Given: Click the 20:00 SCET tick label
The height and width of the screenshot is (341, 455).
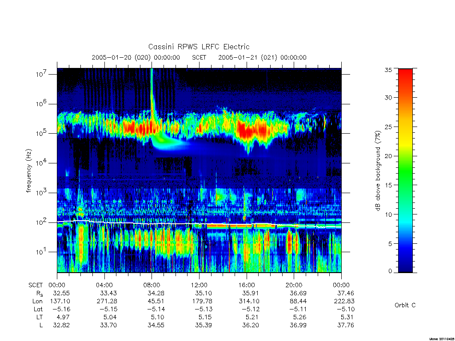Looking at the screenshot, I should pos(294,285).
